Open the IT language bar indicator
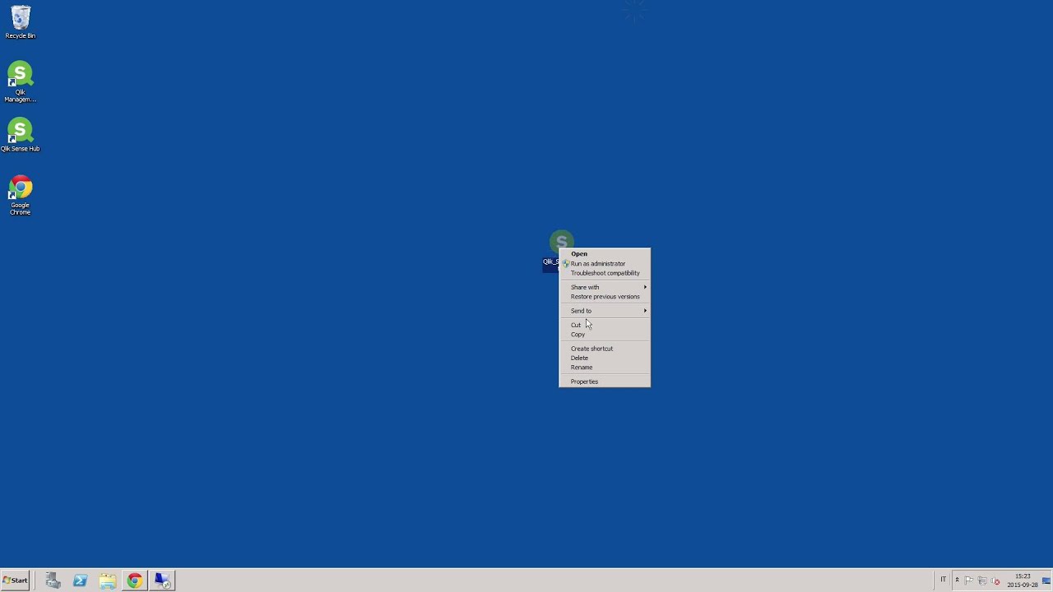Viewport: 1053px width, 592px height. 944,580
